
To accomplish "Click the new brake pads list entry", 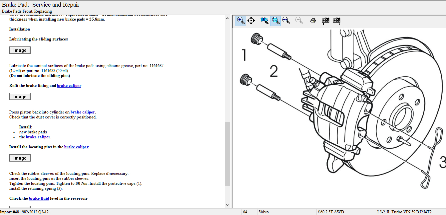I will 33,132.
